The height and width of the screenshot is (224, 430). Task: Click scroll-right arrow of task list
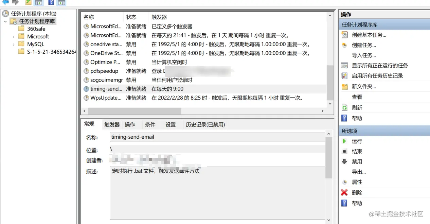click(322, 111)
